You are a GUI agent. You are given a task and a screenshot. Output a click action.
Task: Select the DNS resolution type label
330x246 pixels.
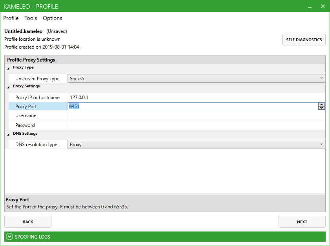[36, 145]
